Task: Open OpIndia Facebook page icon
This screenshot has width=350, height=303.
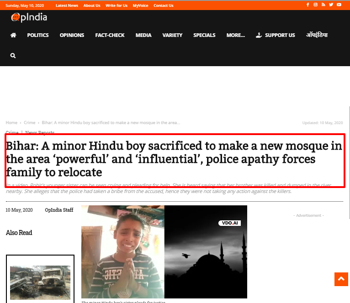Action: click(308, 5)
